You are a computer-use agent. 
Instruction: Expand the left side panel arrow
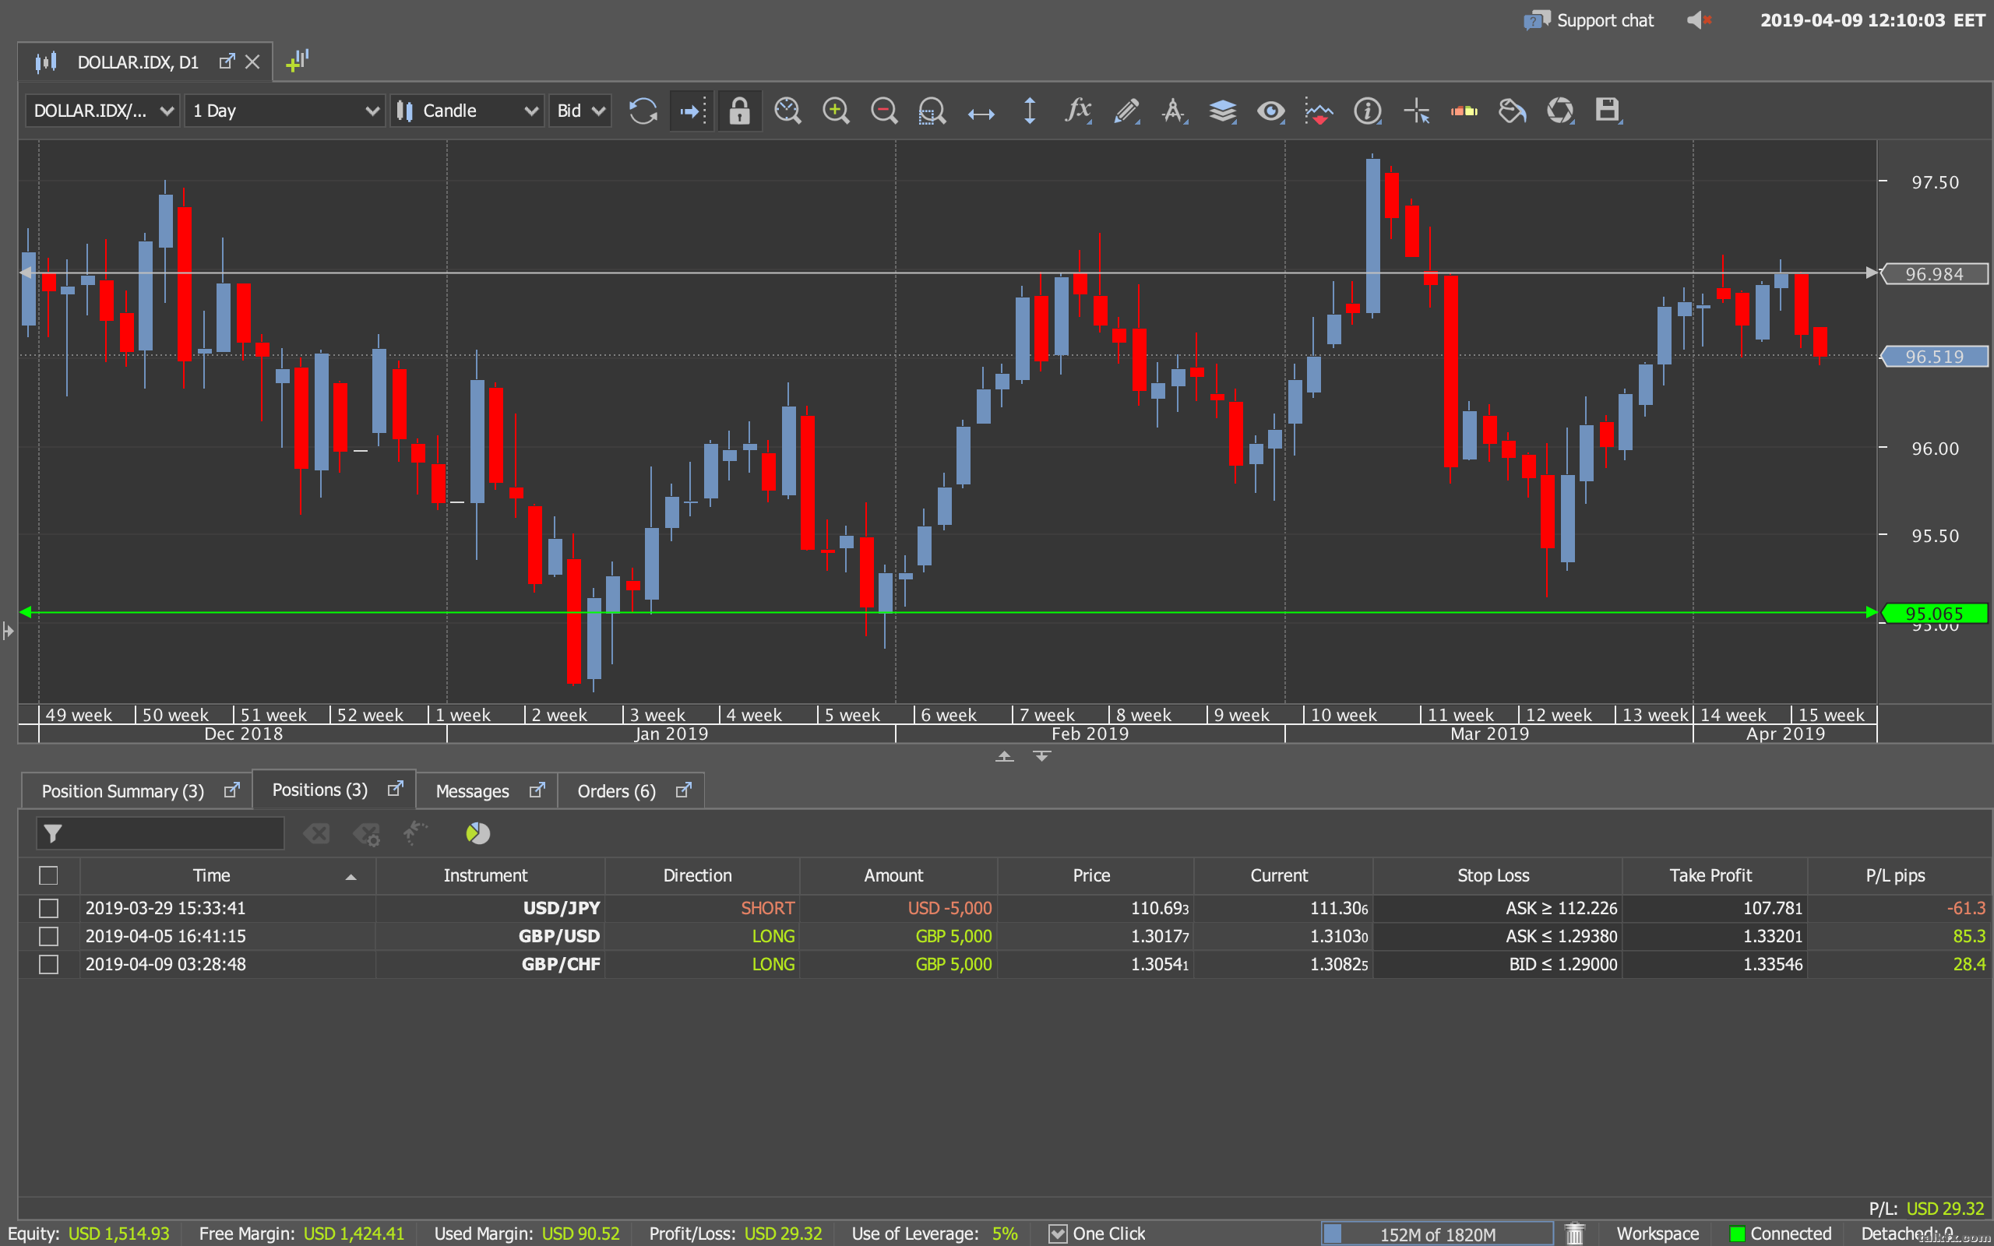[9, 632]
